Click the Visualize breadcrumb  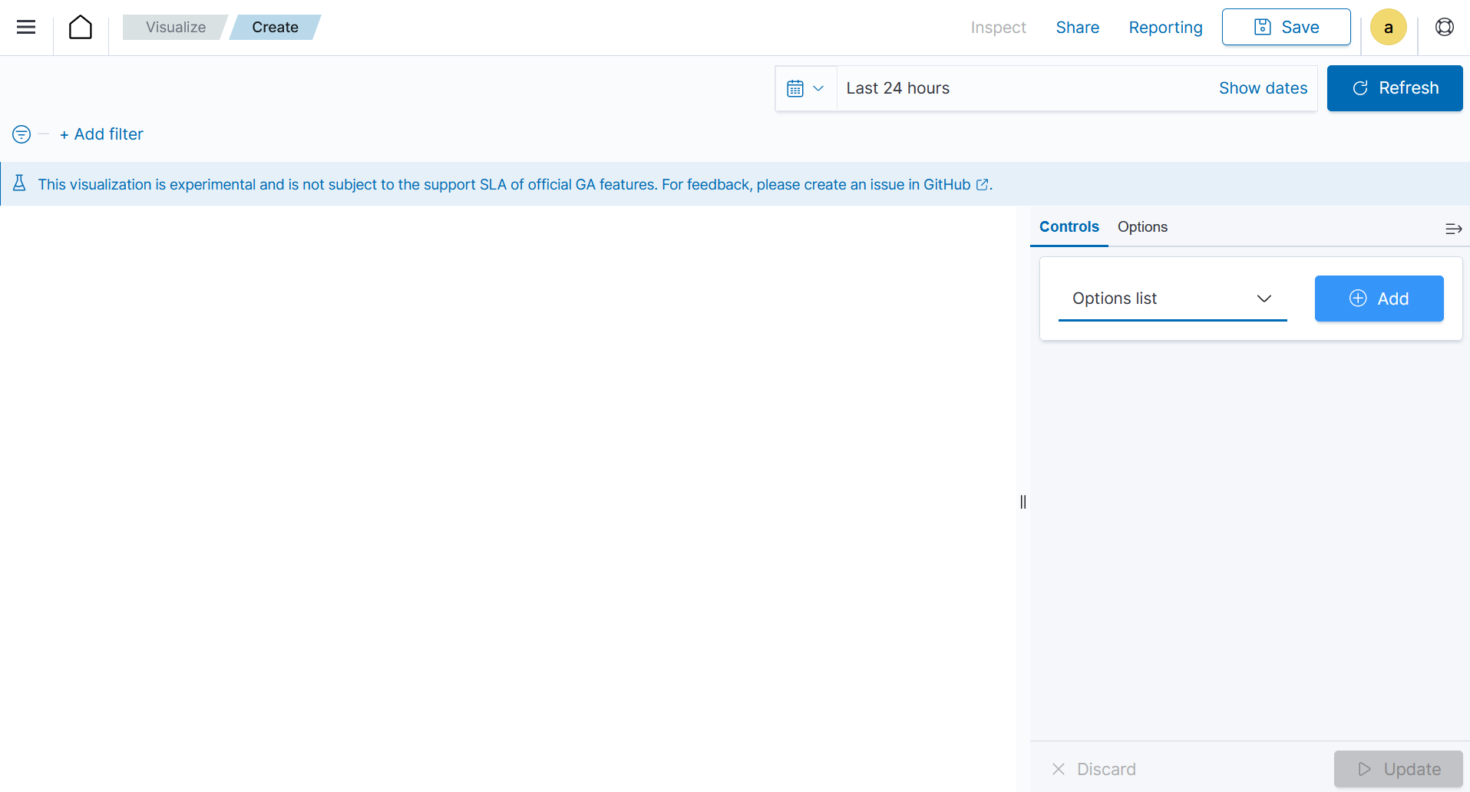[x=176, y=28]
